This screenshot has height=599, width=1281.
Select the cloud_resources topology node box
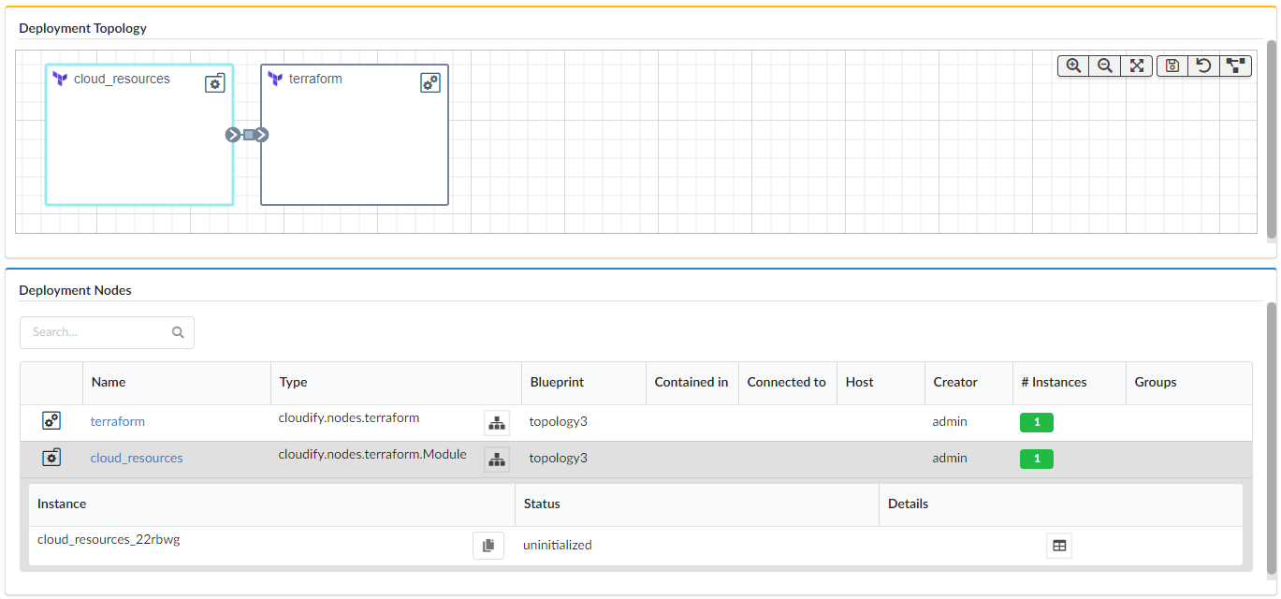point(139,135)
